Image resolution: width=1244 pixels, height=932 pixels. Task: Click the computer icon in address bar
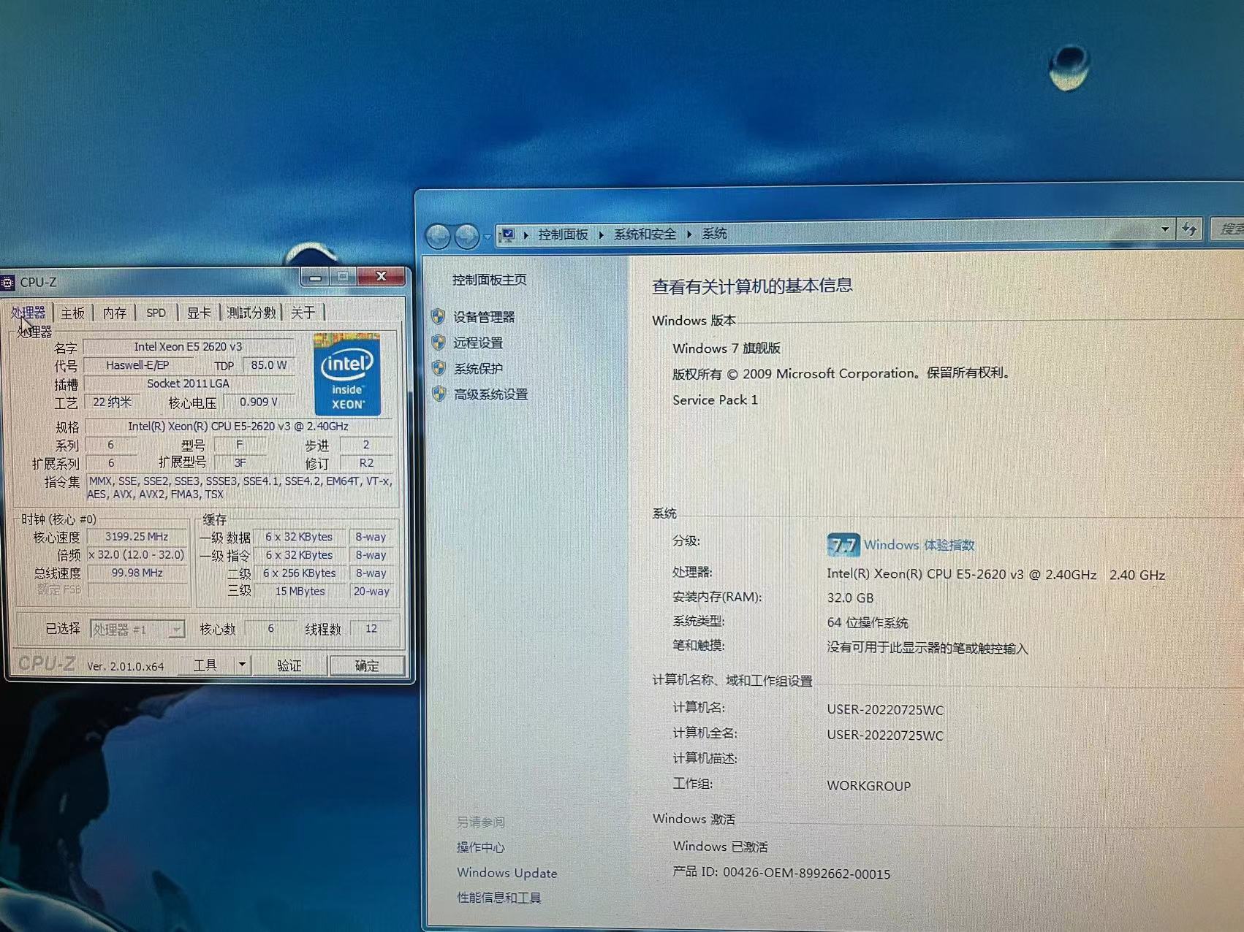click(x=507, y=234)
